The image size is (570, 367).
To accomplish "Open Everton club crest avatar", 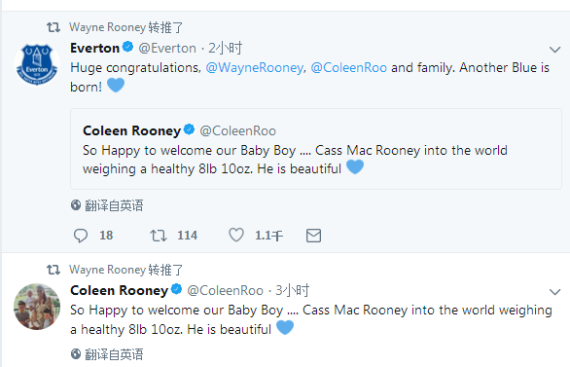I will point(37,64).
